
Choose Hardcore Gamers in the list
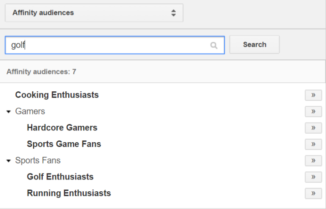point(62,128)
